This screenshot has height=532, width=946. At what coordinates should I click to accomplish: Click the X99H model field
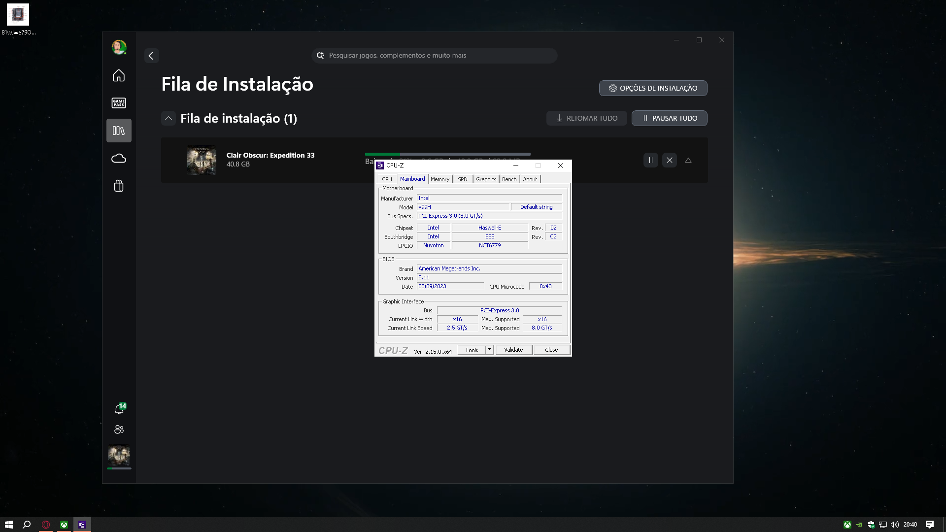pos(463,207)
